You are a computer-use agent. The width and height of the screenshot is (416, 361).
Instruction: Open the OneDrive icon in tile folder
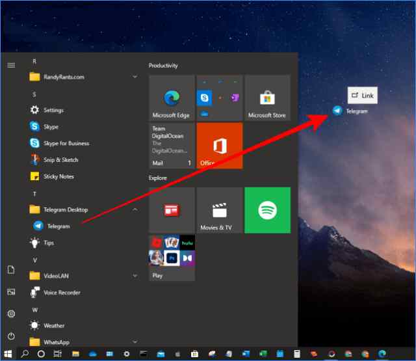tap(204, 114)
